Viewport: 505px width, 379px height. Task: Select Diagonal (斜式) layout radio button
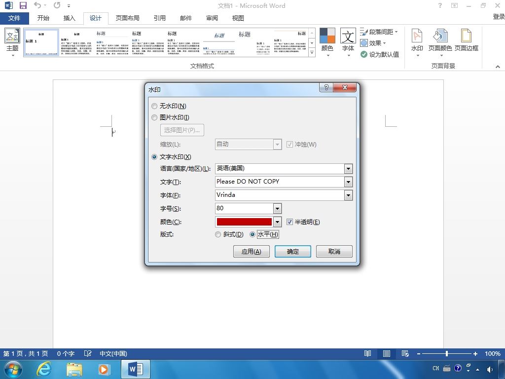pyautogui.click(x=218, y=234)
